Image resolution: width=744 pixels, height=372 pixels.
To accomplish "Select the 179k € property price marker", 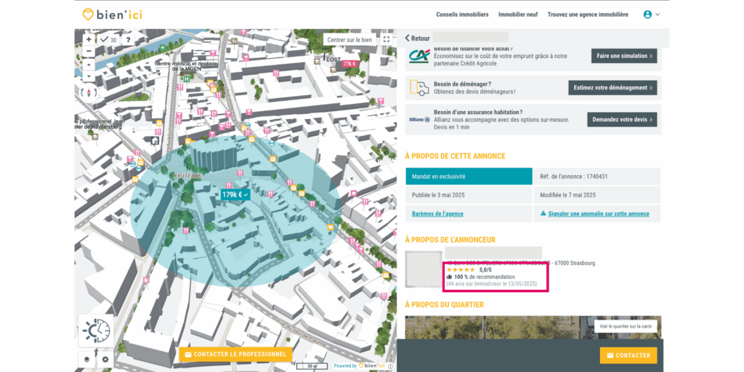I will [235, 195].
